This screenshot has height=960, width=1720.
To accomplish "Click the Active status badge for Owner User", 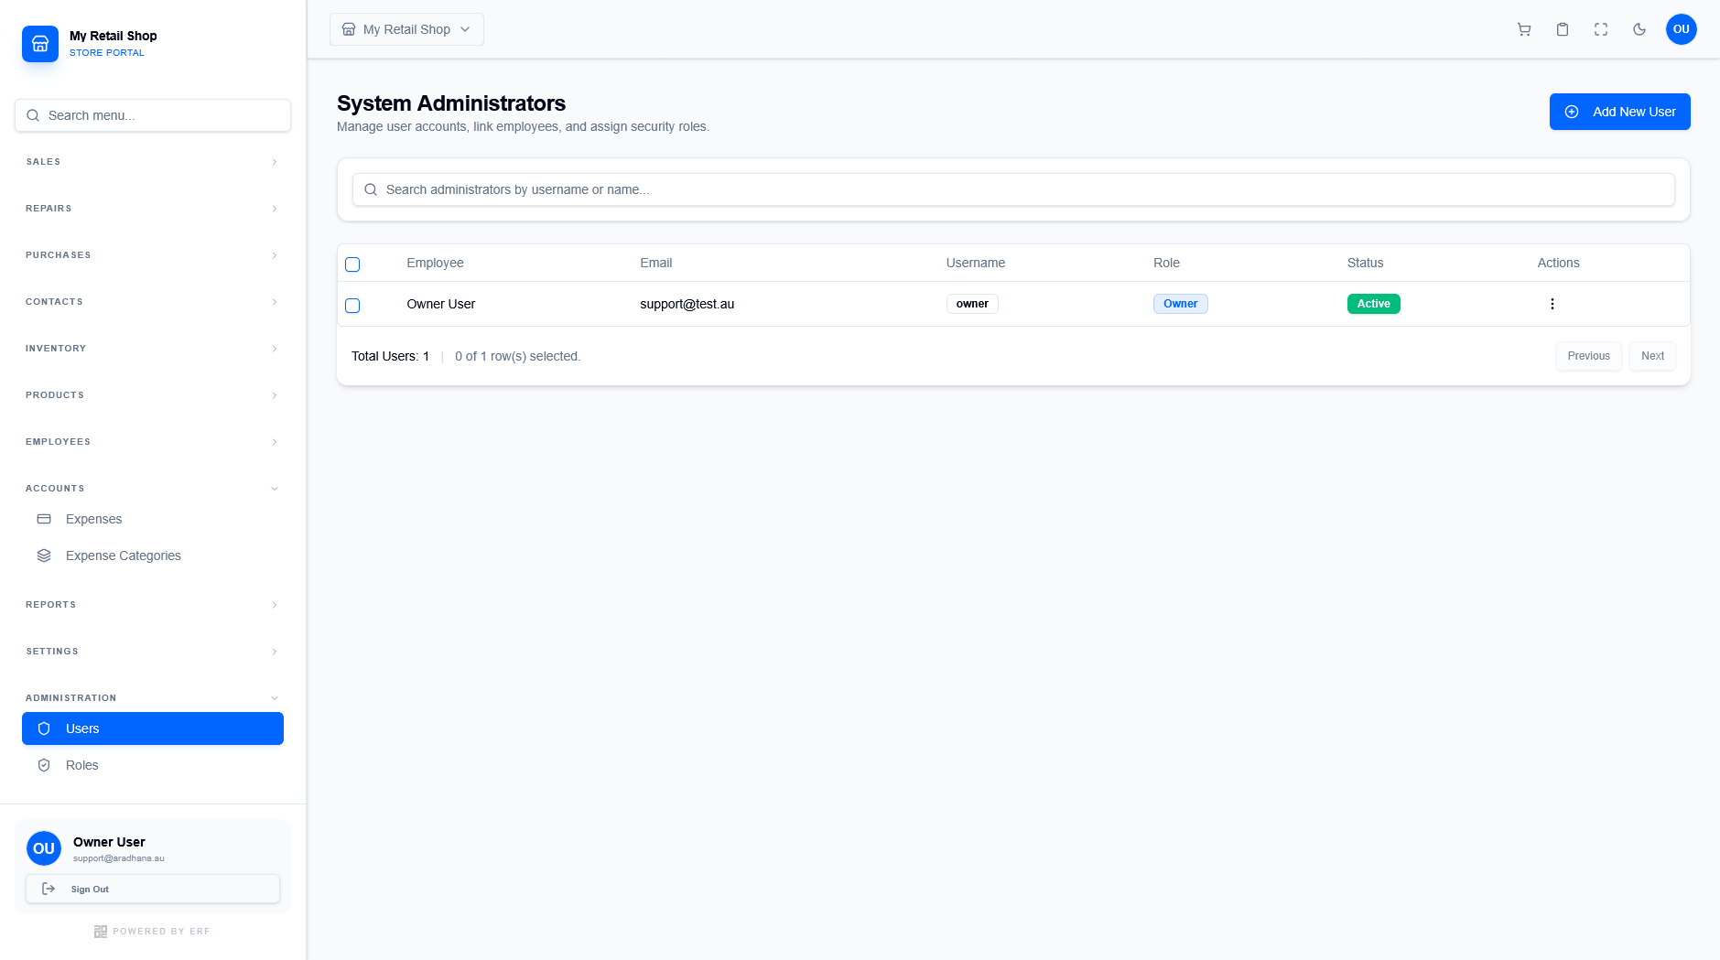I will point(1373,303).
